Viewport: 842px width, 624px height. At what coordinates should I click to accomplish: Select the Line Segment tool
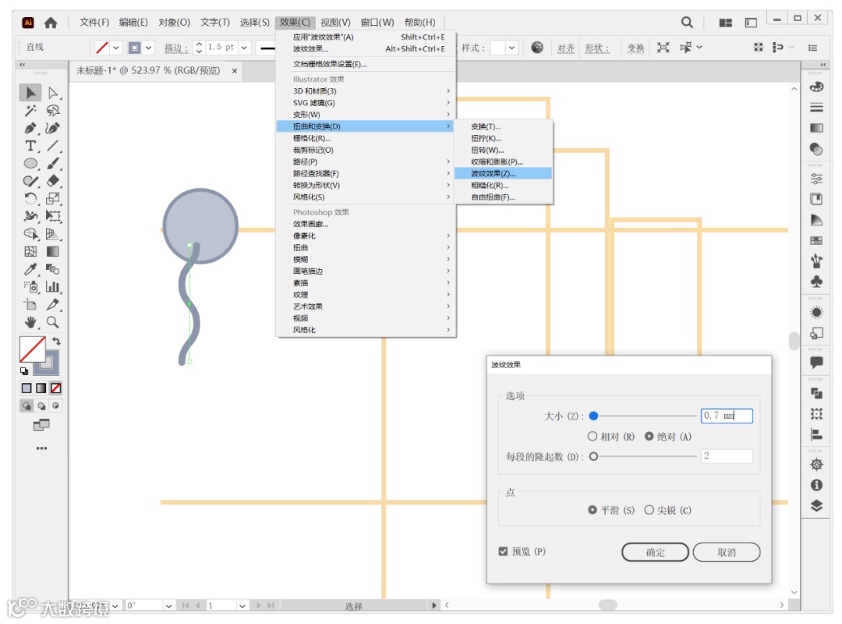(53, 146)
